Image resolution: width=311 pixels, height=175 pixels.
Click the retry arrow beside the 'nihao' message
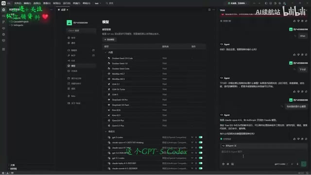tap(295, 36)
